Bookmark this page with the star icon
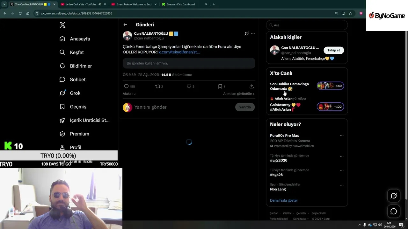The image size is (408, 229). [350, 13]
